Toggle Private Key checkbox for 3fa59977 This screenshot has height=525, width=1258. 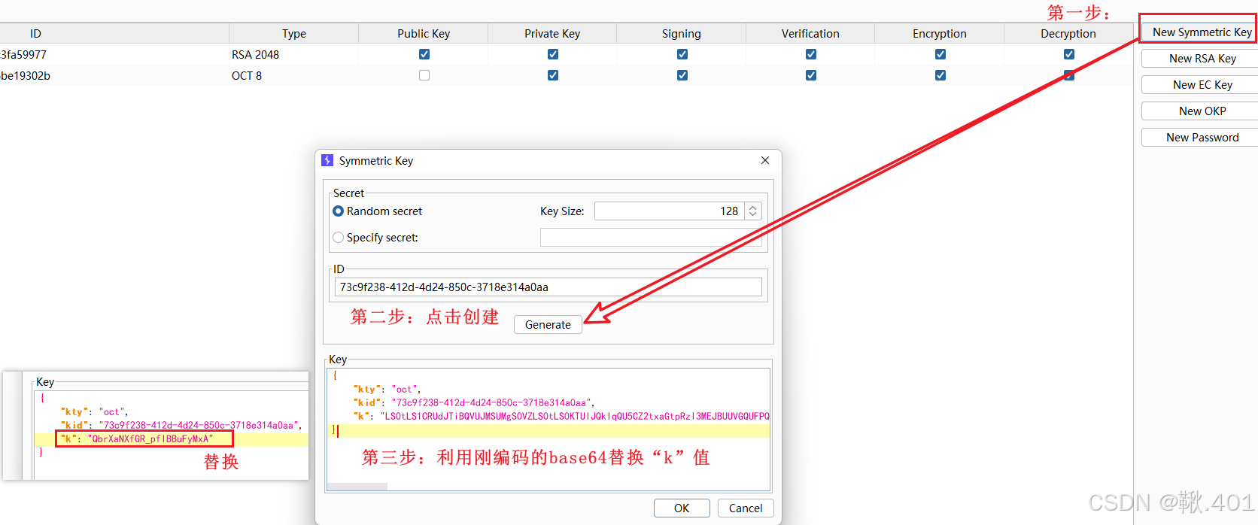click(x=553, y=54)
